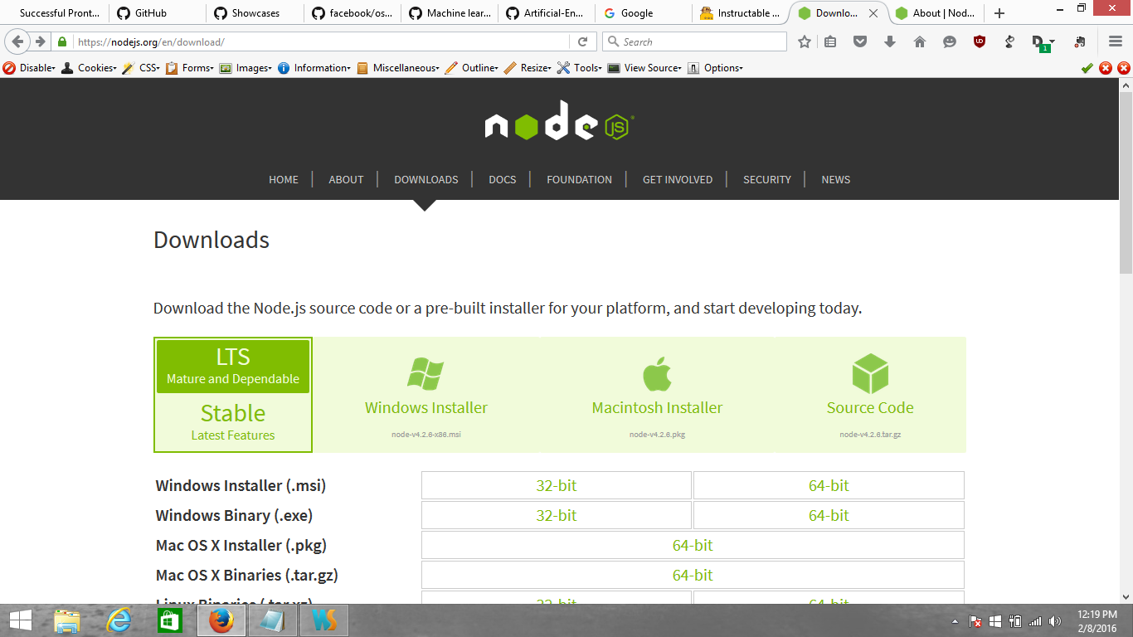Download the Mac OS X Installer (.pkg) 64-bit
The width and height of the screenshot is (1133, 637).
point(693,545)
